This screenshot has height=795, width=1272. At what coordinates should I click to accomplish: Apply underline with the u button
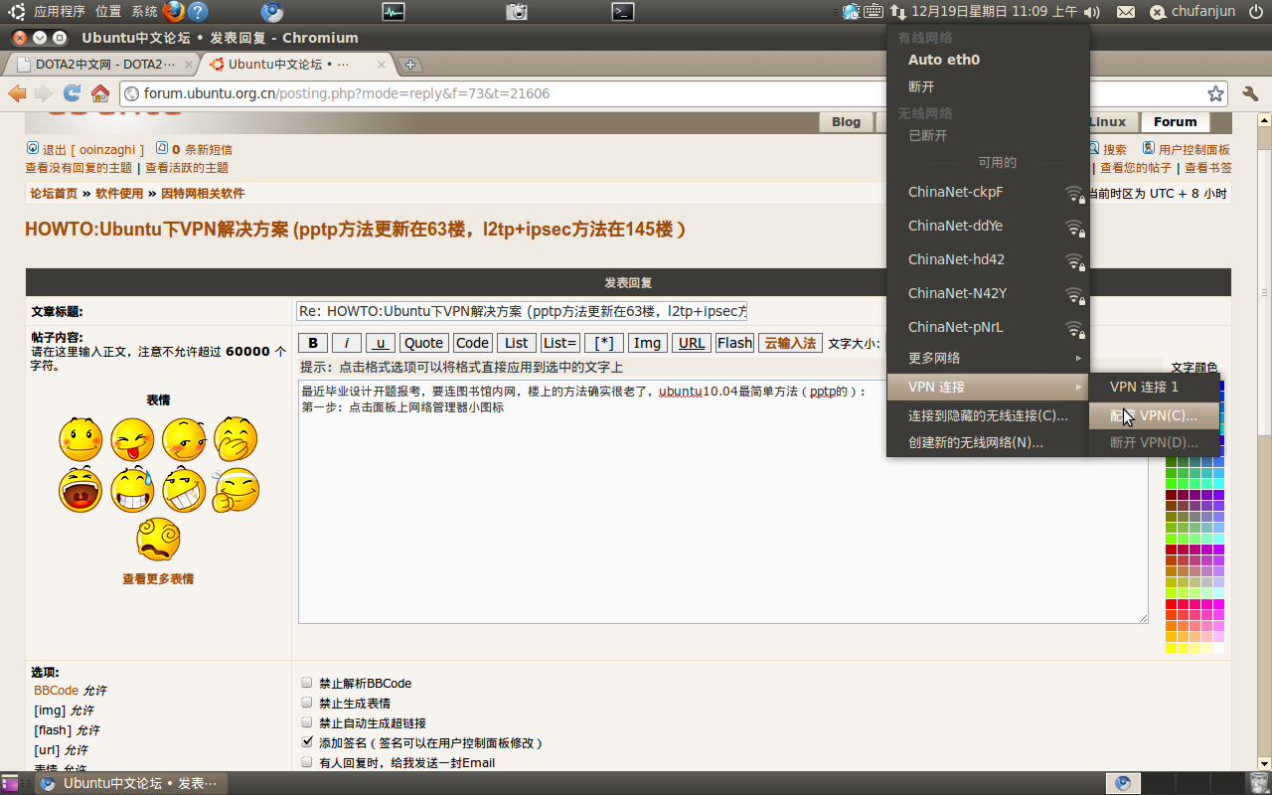click(380, 343)
